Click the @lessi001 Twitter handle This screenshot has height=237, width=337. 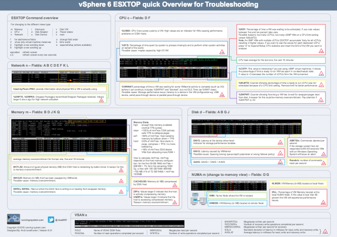click(x=61, y=220)
